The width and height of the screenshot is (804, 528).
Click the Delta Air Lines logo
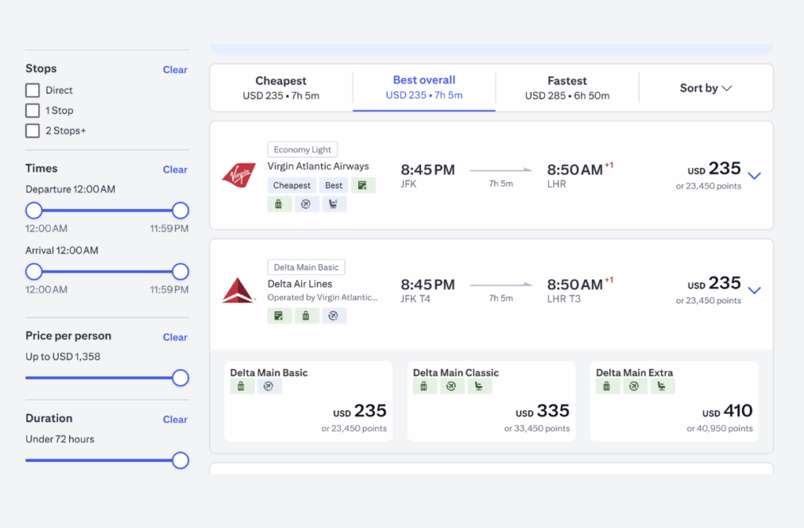coord(238,288)
